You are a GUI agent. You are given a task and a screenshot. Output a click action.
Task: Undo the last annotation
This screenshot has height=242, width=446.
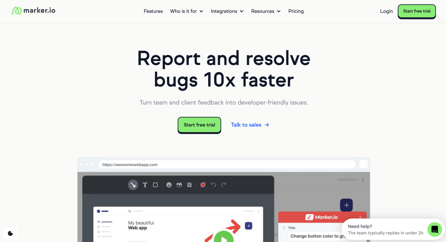213,185
